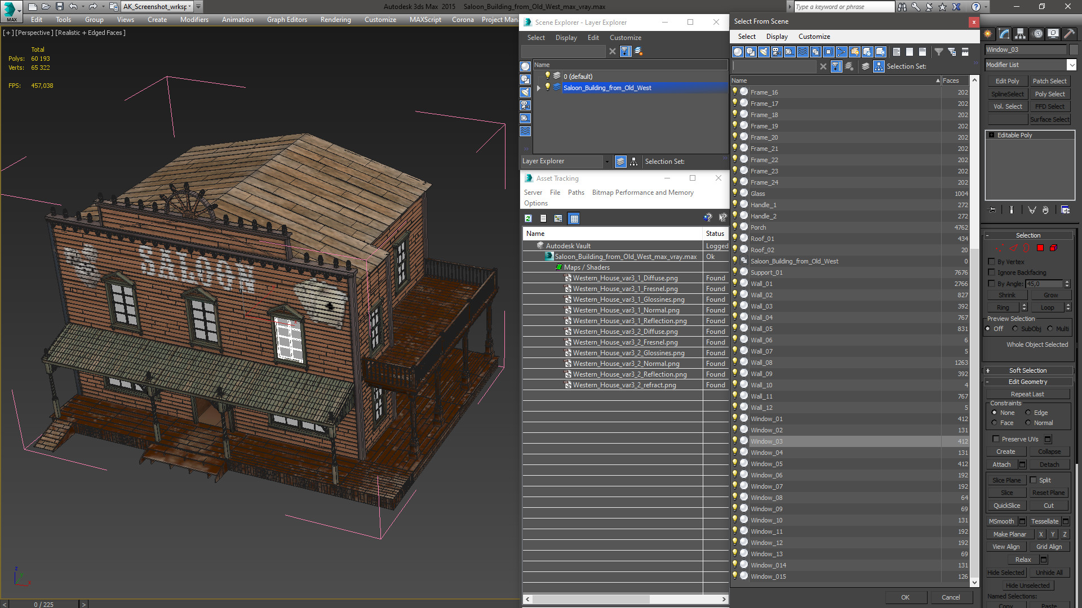This screenshot has width=1082, height=608.
Task: Select the Edge constraint radio button
Action: click(x=1028, y=413)
